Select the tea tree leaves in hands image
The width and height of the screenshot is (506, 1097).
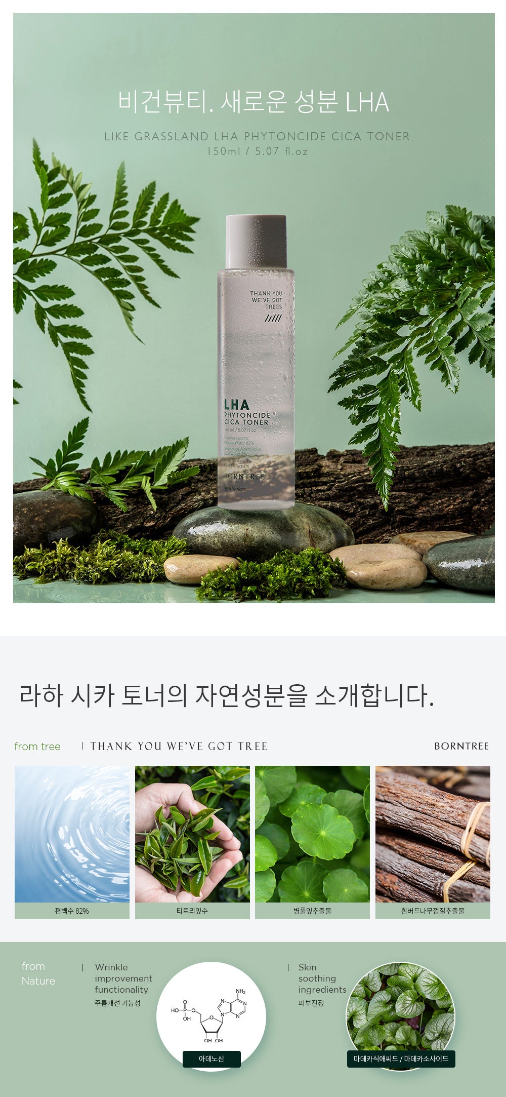192,834
